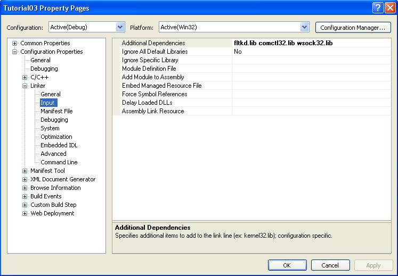
Task: Select Command Line under Linker
Action: [59, 162]
